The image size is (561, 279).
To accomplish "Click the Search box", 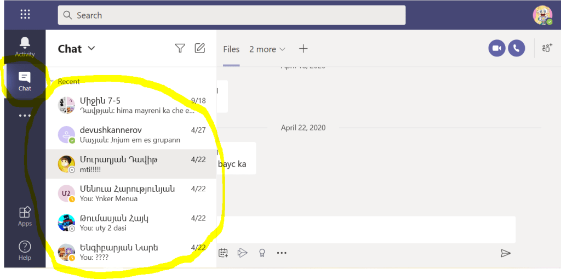I will click(x=231, y=15).
